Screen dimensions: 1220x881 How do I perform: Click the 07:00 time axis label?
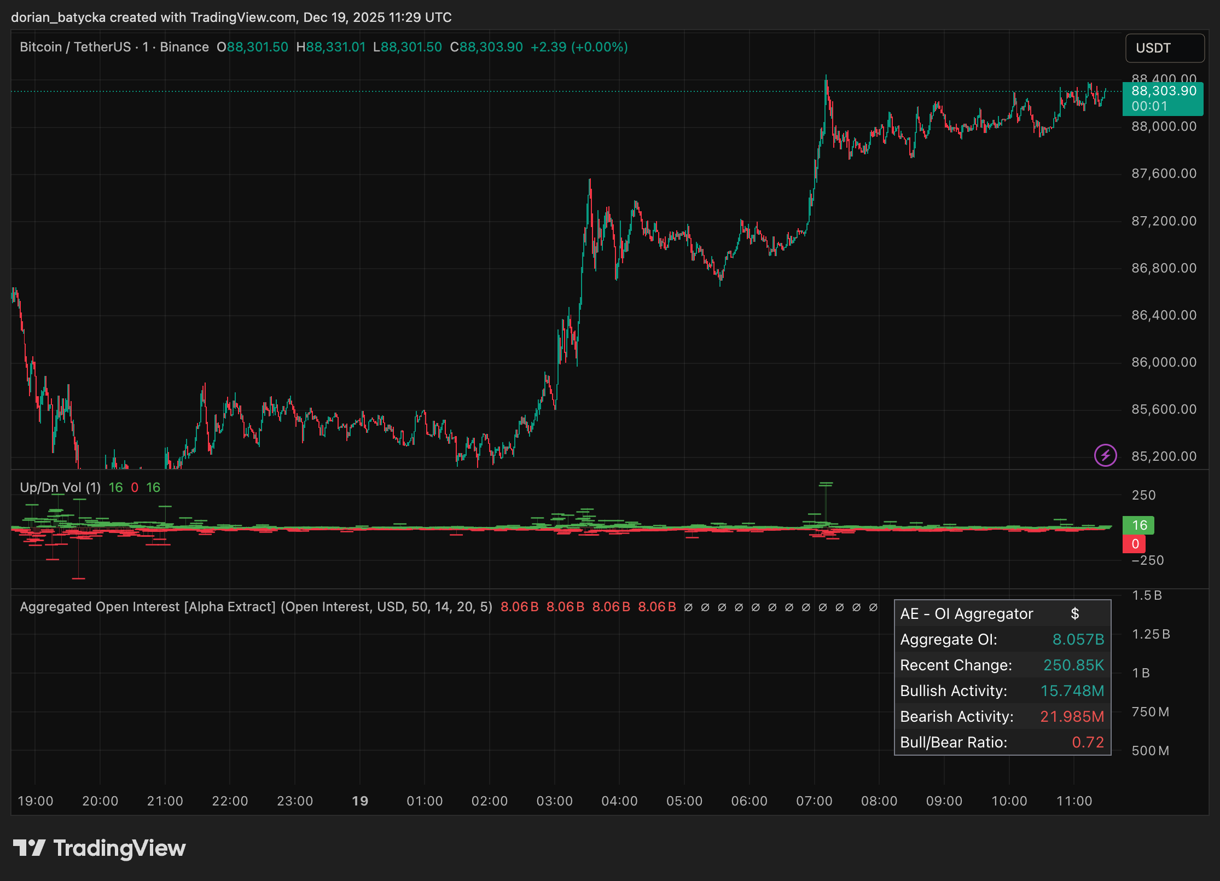tap(814, 801)
